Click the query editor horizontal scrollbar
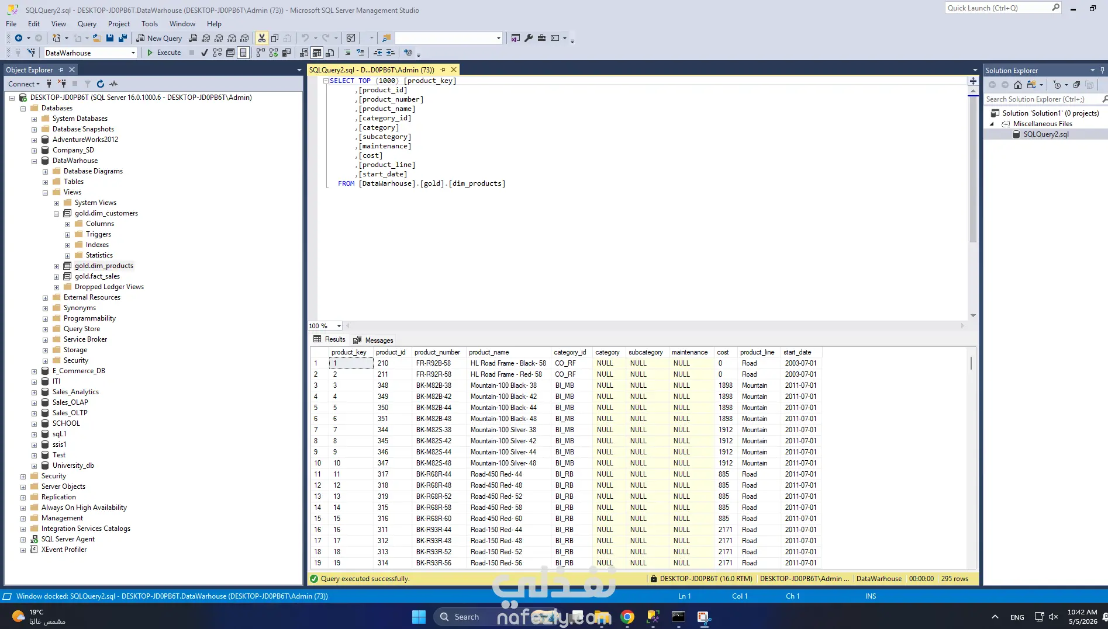Viewport: 1108px width, 629px height. click(x=654, y=326)
